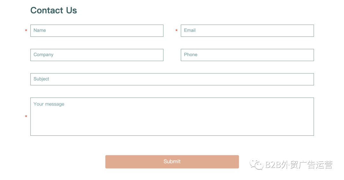The image size is (344, 180).
Task: Click the "Subject" placeholder label
Action: point(41,79)
